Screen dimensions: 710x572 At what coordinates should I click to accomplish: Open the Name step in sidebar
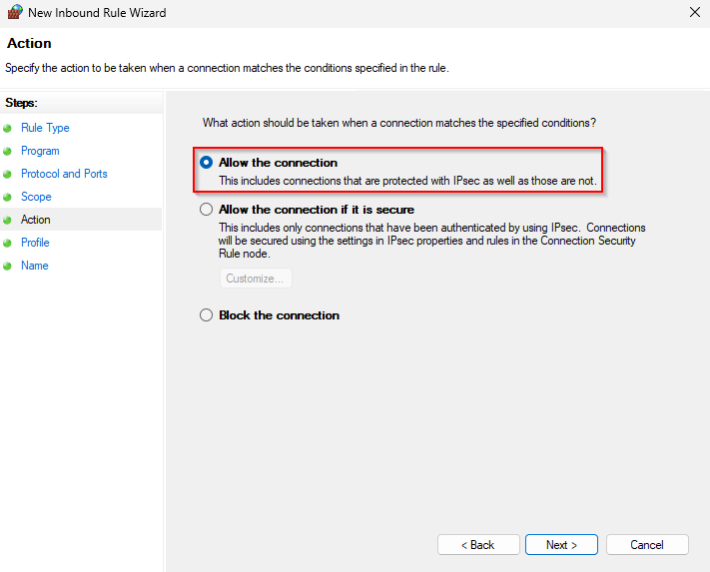tap(34, 266)
